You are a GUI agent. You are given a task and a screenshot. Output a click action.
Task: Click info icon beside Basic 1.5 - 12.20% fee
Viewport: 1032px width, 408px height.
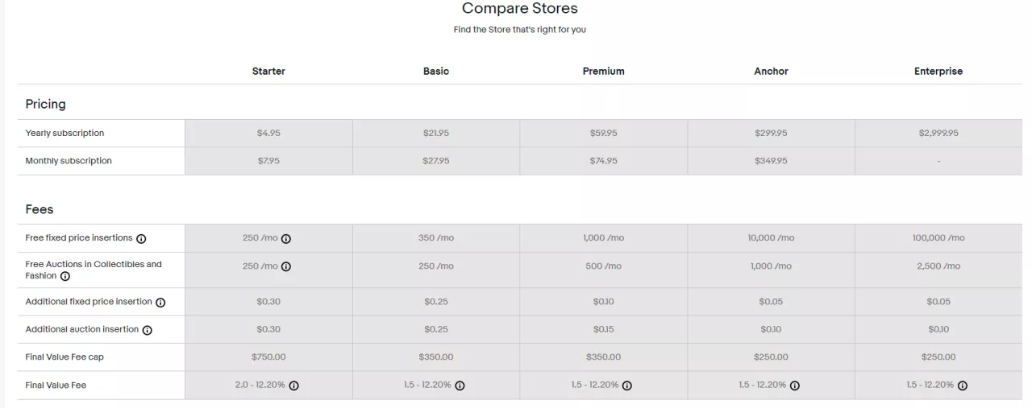[460, 385]
